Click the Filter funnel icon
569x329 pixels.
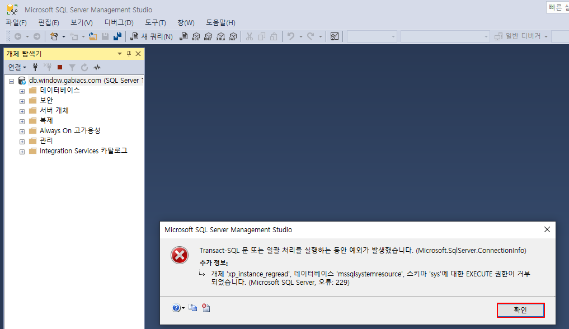click(72, 68)
